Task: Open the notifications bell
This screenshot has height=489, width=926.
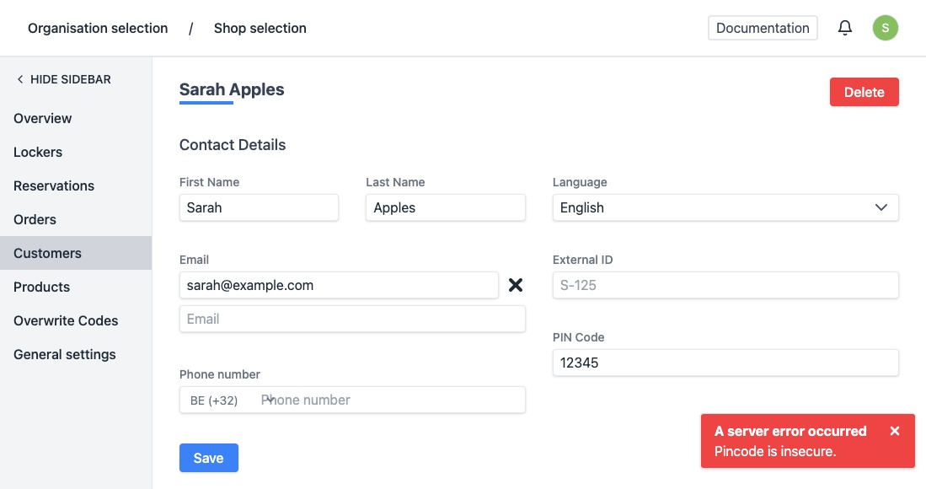Action: [x=844, y=28]
